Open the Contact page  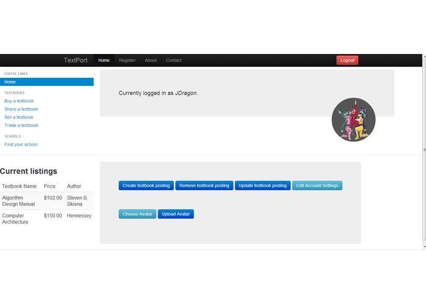coord(173,60)
